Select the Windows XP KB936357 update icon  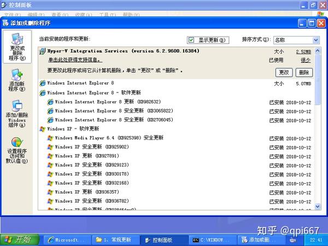[50, 192]
